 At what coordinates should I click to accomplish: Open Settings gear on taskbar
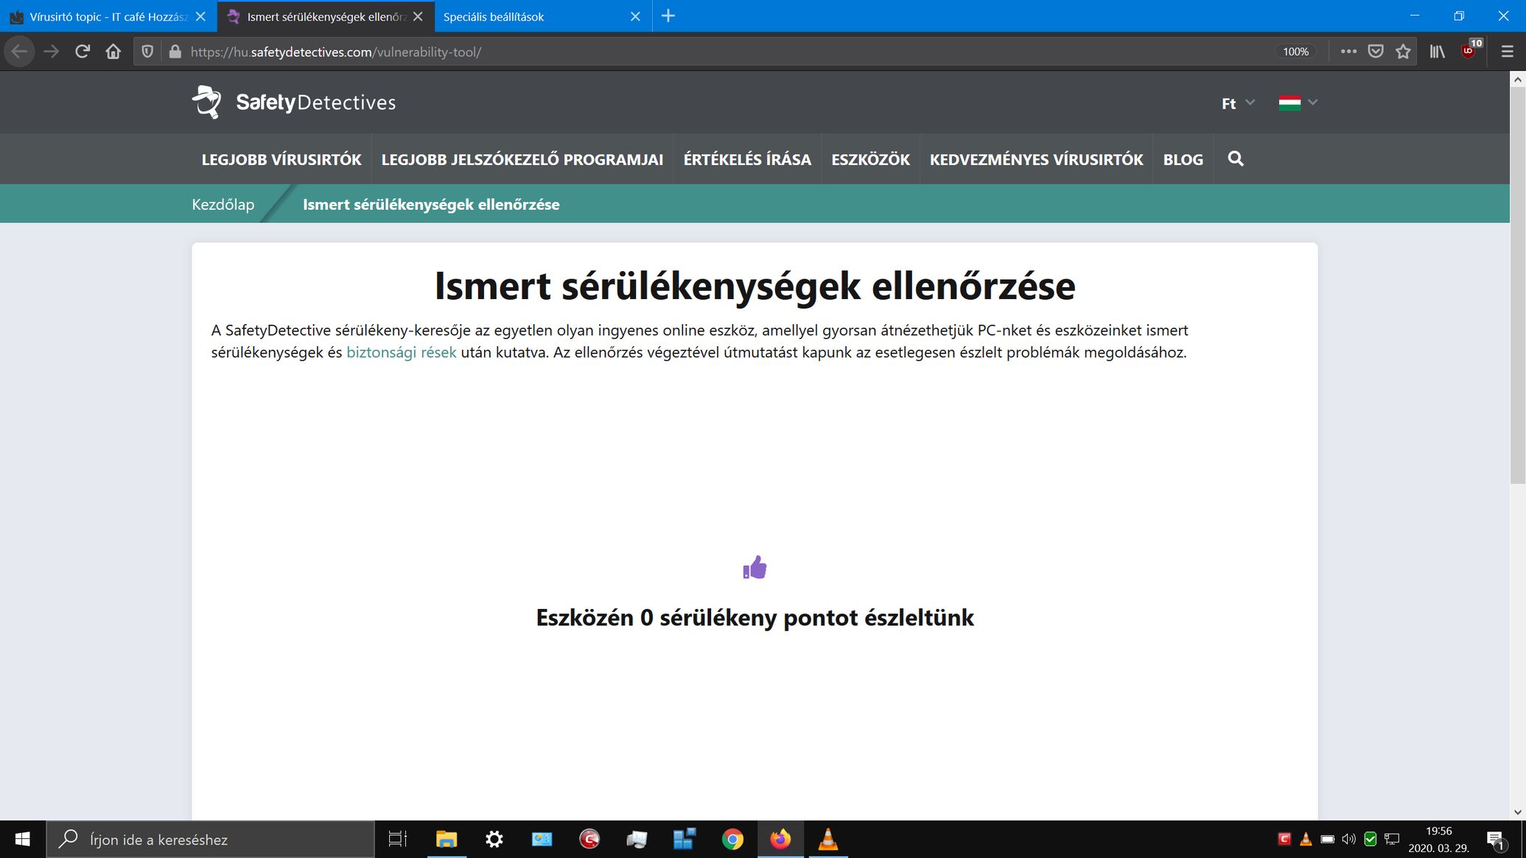tap(494, 840)
